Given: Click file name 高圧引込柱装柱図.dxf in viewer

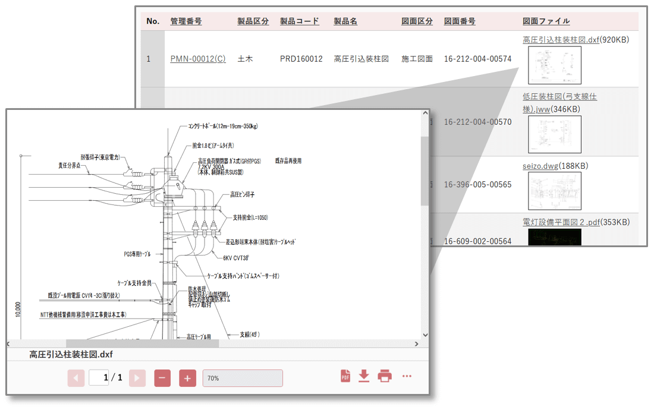Looking at the screenshot, I should [x=71, y=354].
